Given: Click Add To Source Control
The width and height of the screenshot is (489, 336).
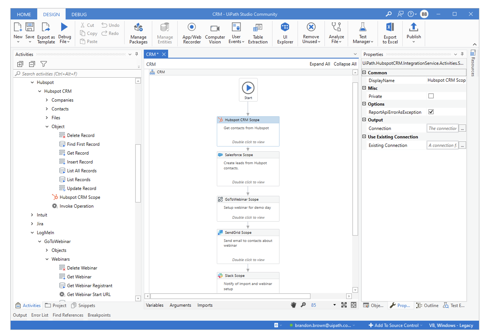Looking at the screenshot, I should point(395,325).
